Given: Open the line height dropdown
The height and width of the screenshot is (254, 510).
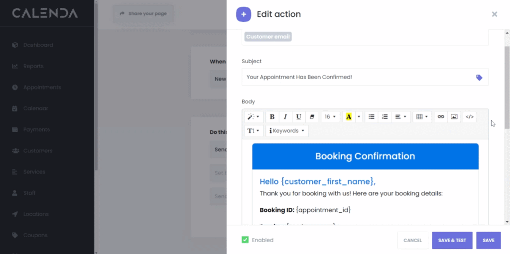Looking at the screenshot, I should 254,131.
